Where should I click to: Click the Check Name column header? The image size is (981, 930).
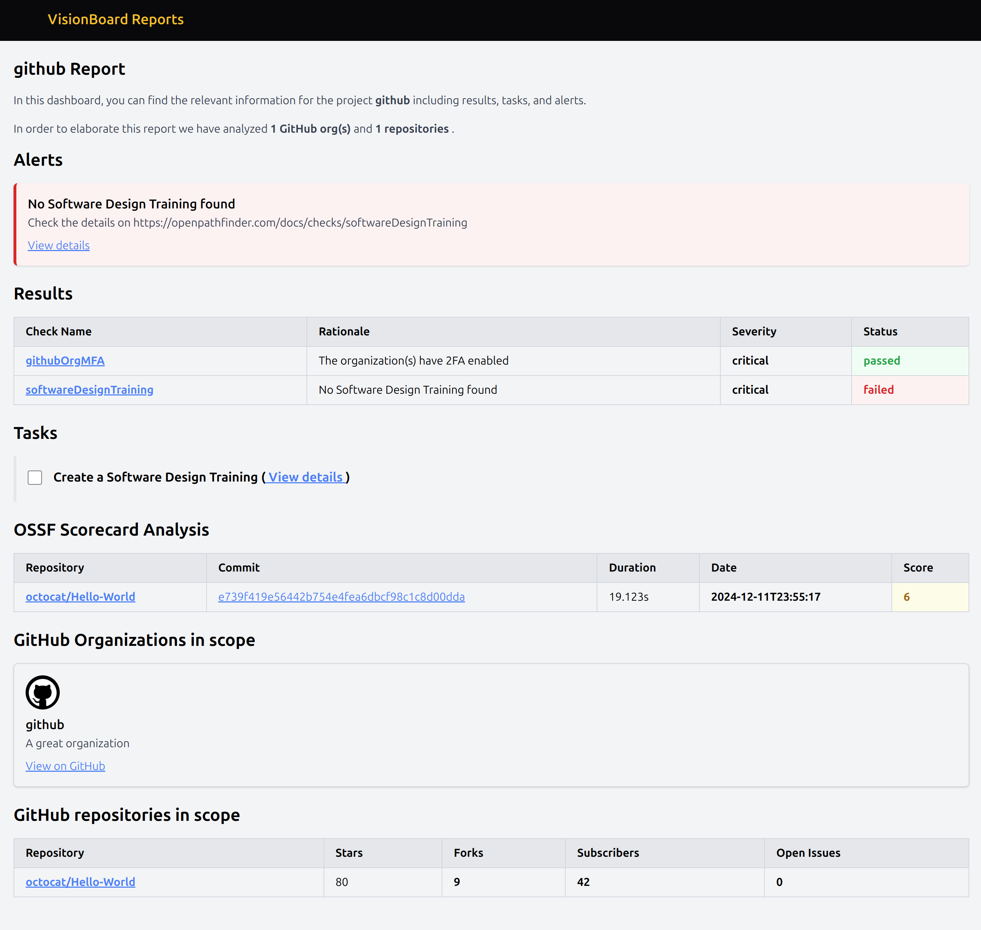160,332
